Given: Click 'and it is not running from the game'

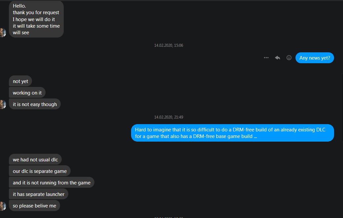Looking at the screenshot, I should [x=51, y=183].
